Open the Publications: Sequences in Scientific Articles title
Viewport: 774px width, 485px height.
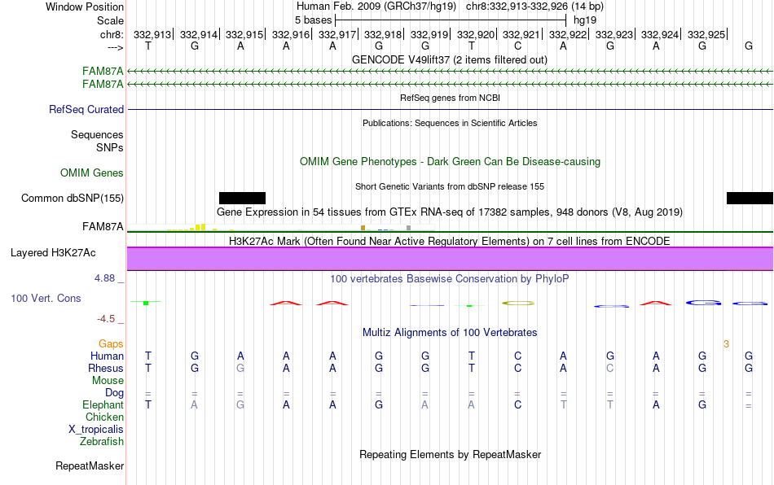(x=450, y=123)
